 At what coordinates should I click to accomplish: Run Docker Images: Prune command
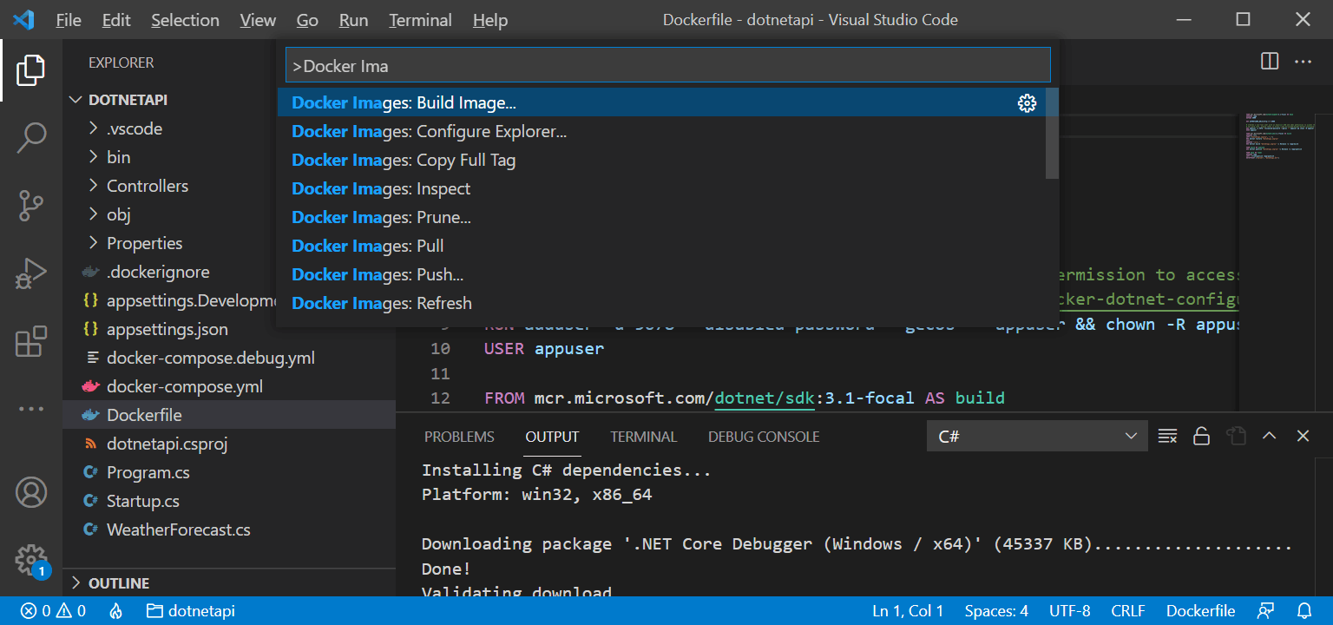tap(381, 217)
